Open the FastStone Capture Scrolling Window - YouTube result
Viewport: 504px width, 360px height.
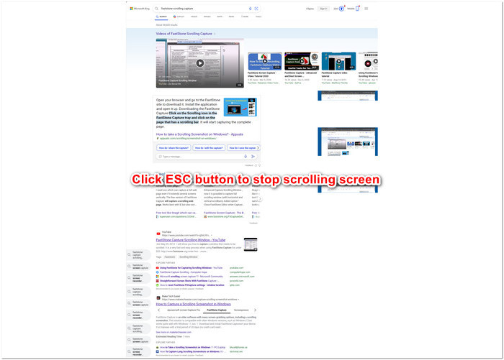(x=191, y=240)
